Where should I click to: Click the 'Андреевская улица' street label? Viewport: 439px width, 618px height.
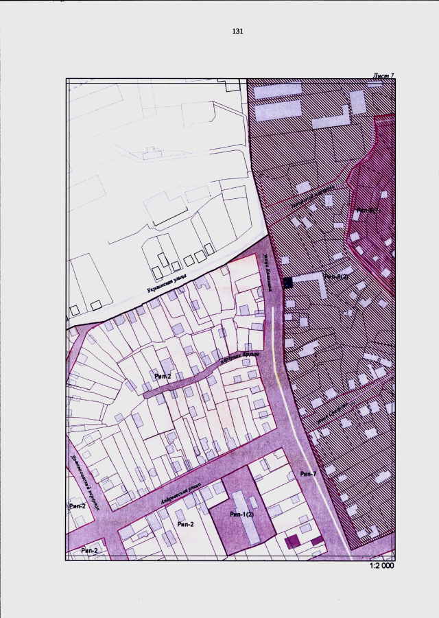(x=181, y=493)
